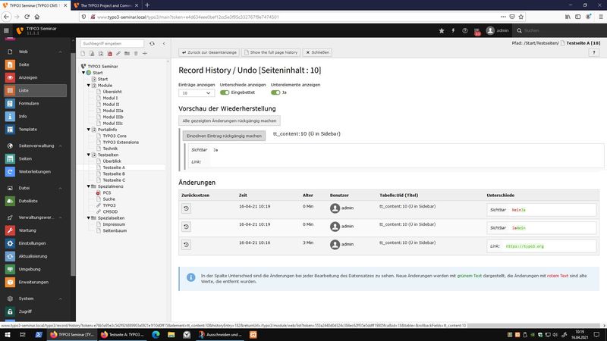Collapse the Spezialmenü tree node
The height and width of the screenshot is (341, 607).
[89, 186]
